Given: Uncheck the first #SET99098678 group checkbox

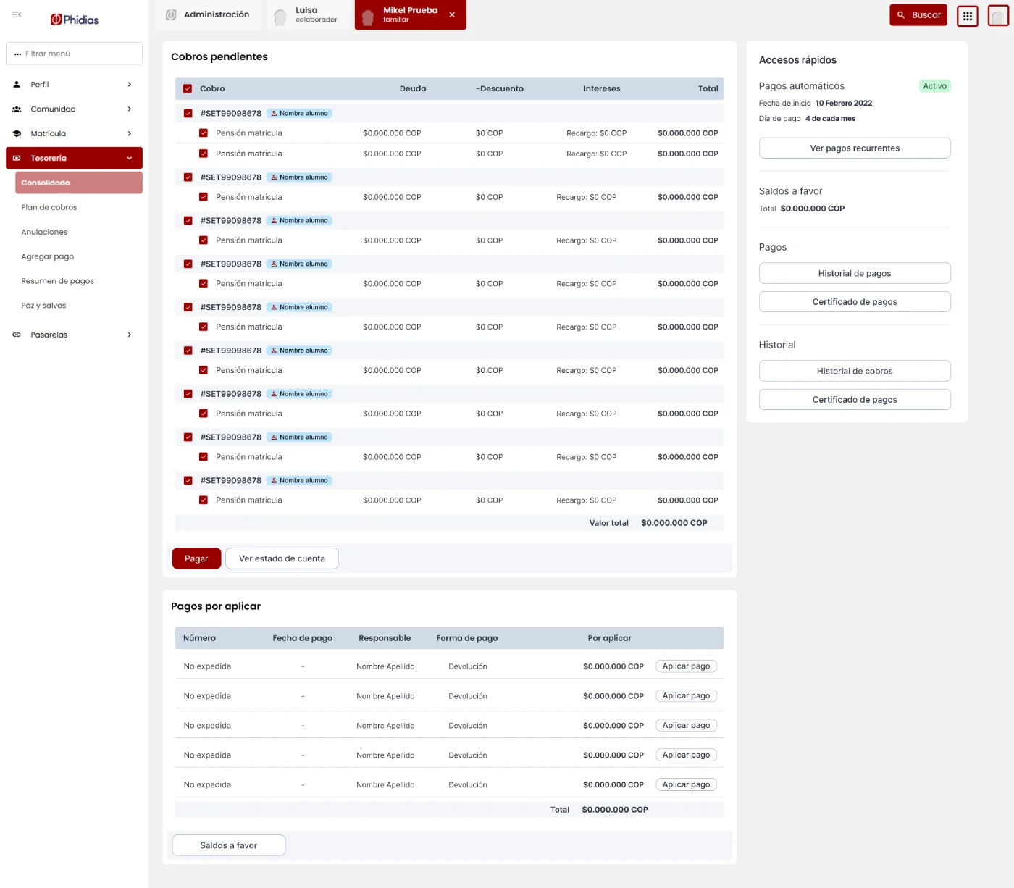Looking at the screenshot, I should click(x=188, y=114).
